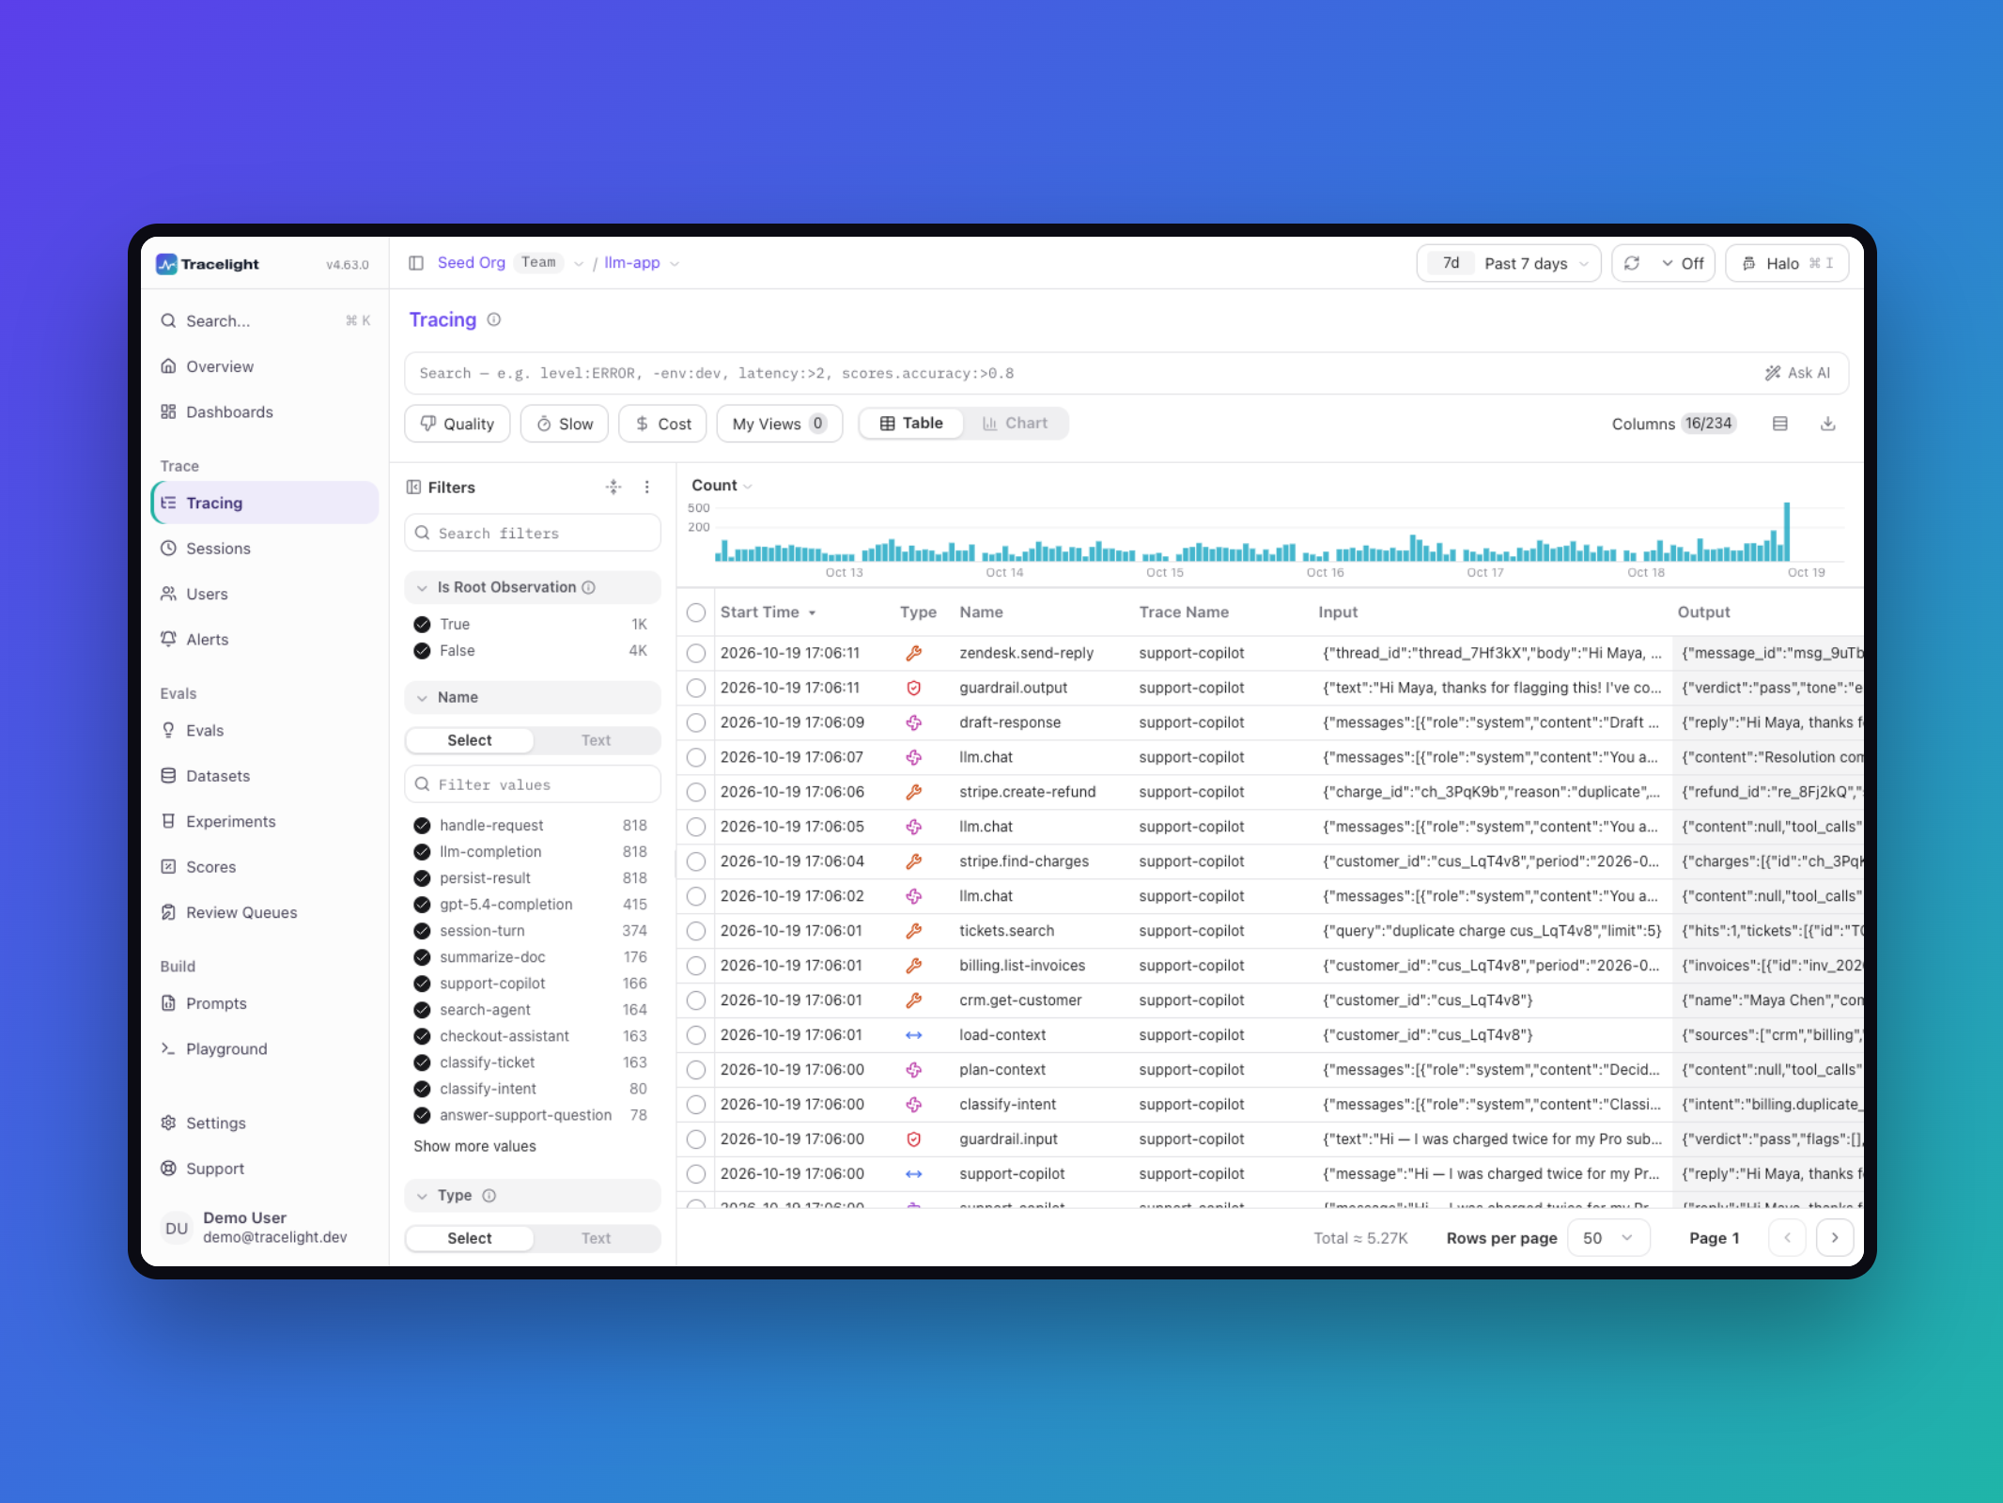Click the download export icon
The width and height of the screenshot is (2003, 1503).
1827,424
